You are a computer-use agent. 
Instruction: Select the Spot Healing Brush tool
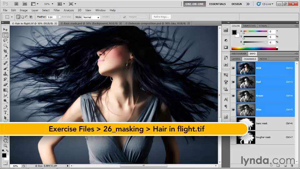click(5, 63)
